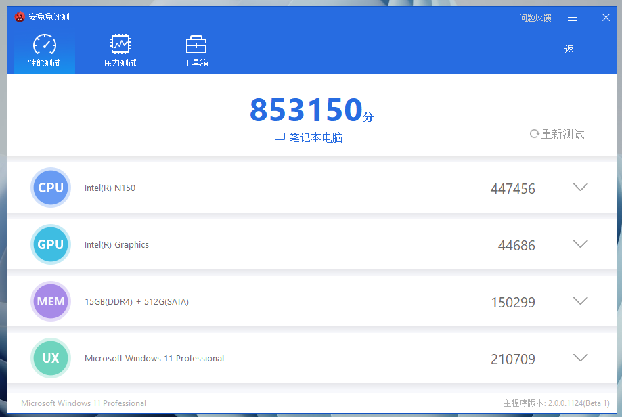The image size is (622, 417).
Task: Click the CPU circle badge icon
Action: (x=51, y=188)
